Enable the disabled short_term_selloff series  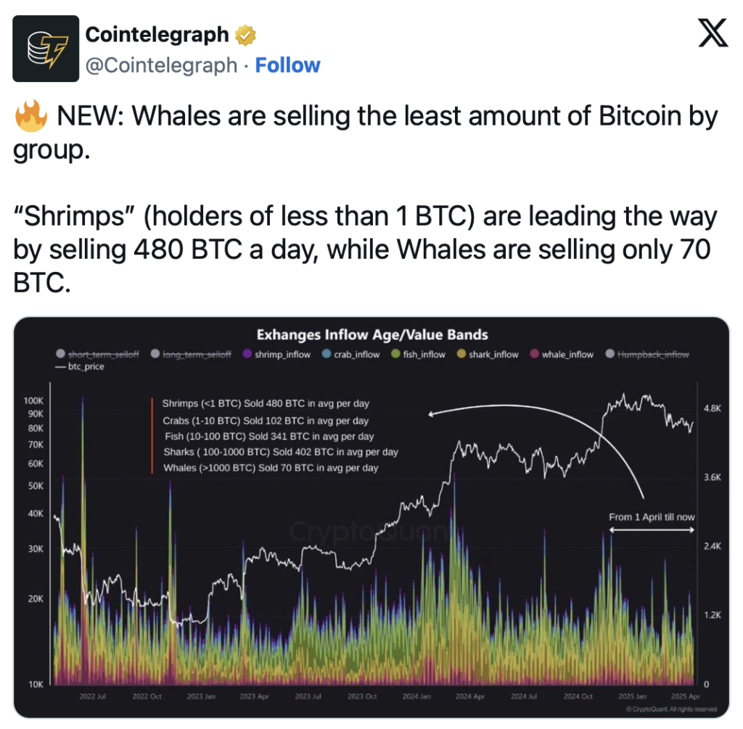[98, 354]
